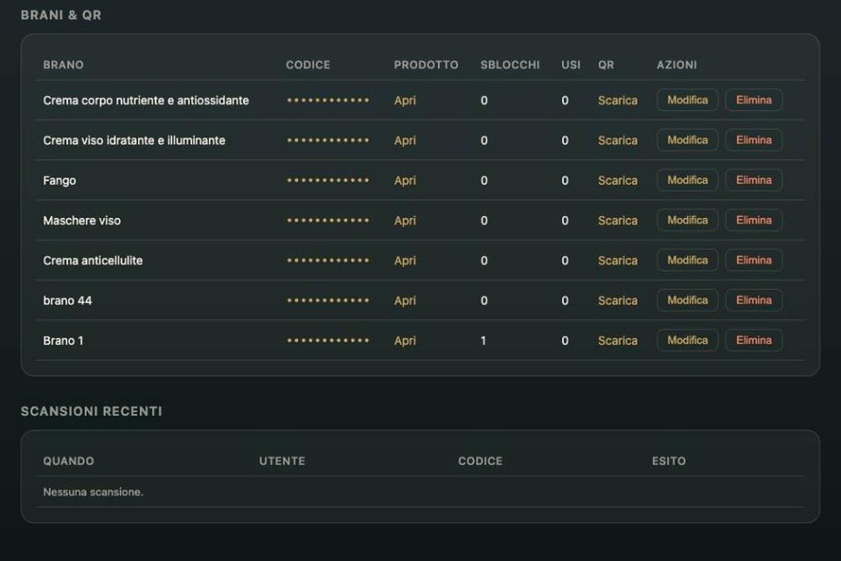Image resolution: width=841 pixels, height=561 pixels.
Task: Click the CODICE column header in Brani & QR
Action: pos(308,65)
